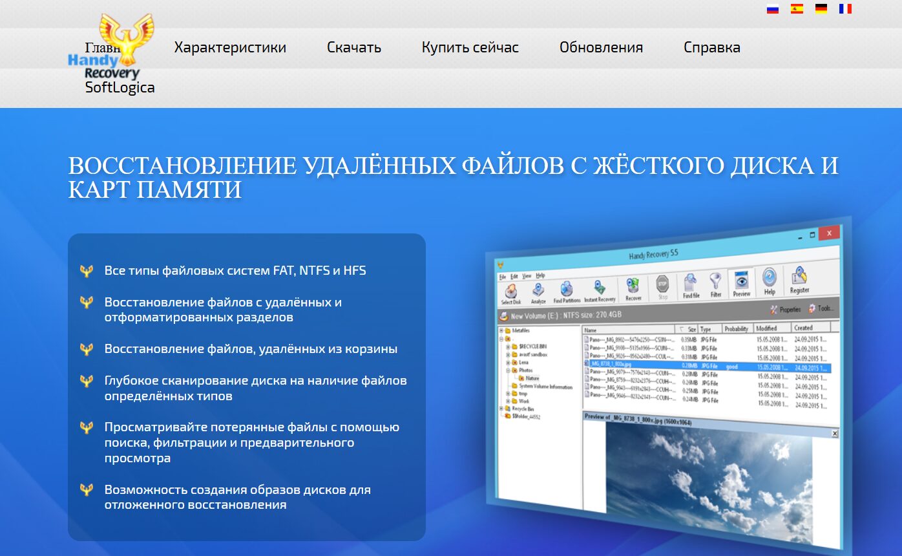Open the Find file tool
Viewport: 902px width, 556px height.
pos(690,283)
